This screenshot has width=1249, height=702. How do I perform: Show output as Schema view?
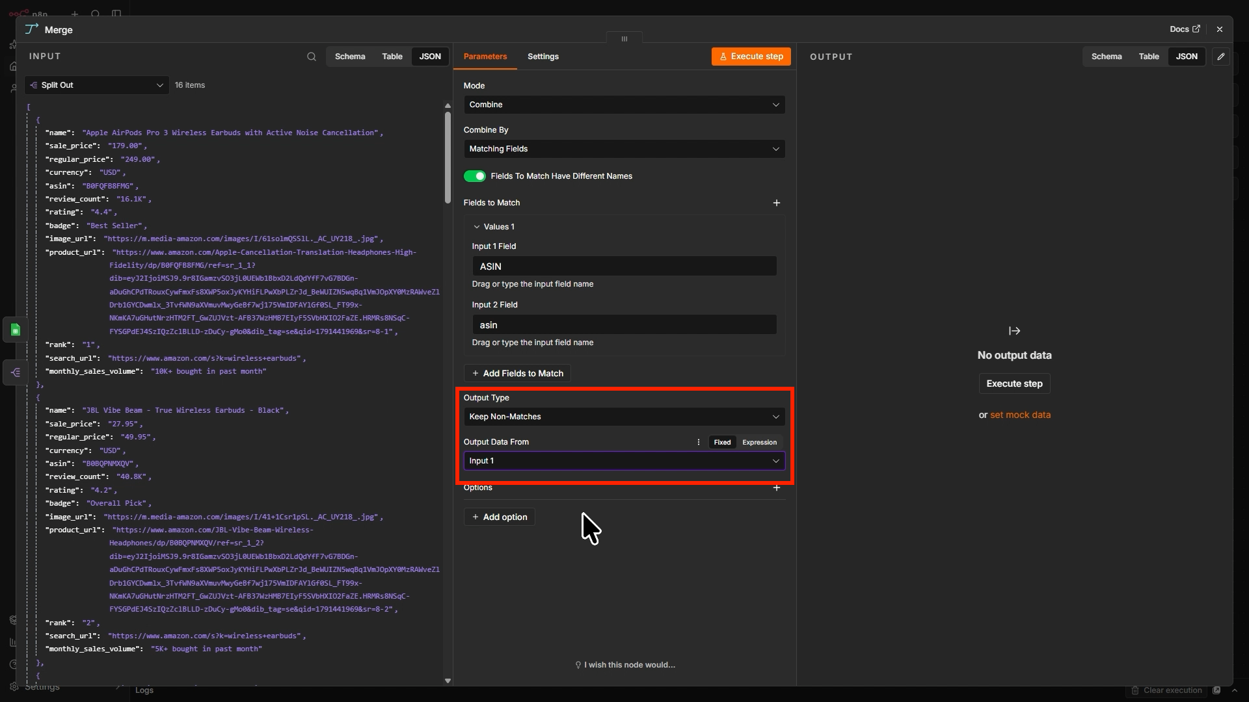pyautogui.click(x=1107, y=57)
